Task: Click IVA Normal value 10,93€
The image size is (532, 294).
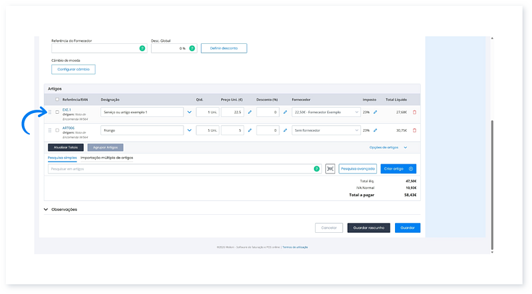Action: coord(411,188)
